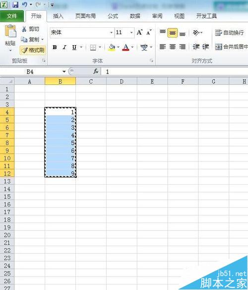
Task: Switch to the 审阅 (Review) tab
Action: coord(157,16)
